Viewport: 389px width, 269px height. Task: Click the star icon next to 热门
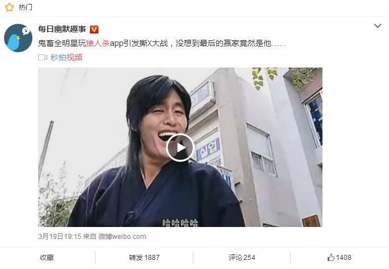tap(9, 7)
